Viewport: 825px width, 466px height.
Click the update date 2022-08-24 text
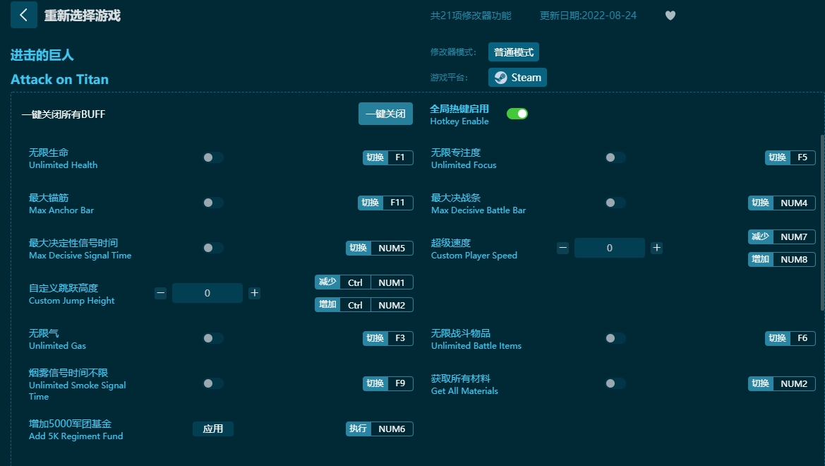(x=589, y=16)
